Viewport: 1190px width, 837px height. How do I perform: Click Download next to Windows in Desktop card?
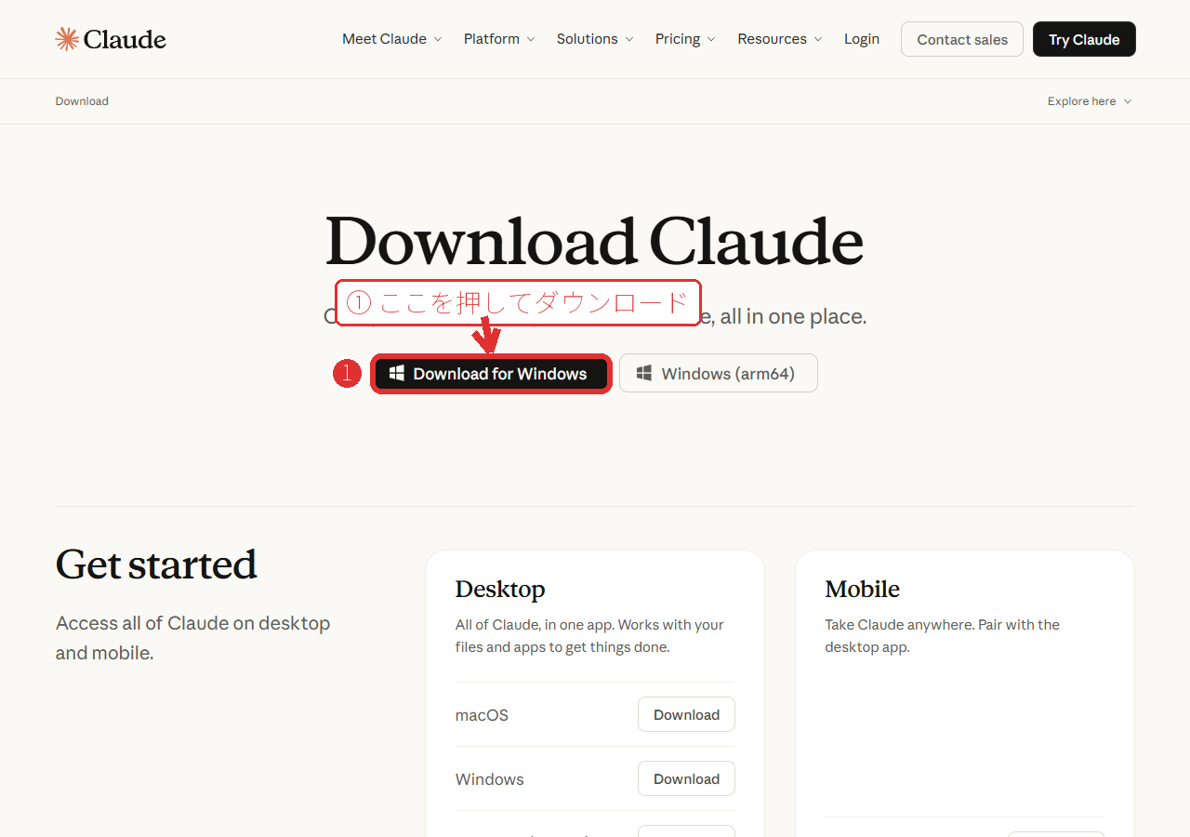[x=686, y=778]
